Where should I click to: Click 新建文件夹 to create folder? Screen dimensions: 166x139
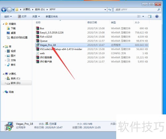[x=52, y=17]
